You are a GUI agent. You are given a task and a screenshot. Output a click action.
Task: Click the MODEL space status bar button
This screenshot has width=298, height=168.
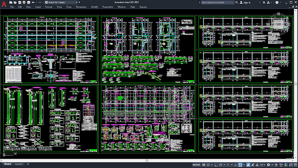(x=196, y=165)
